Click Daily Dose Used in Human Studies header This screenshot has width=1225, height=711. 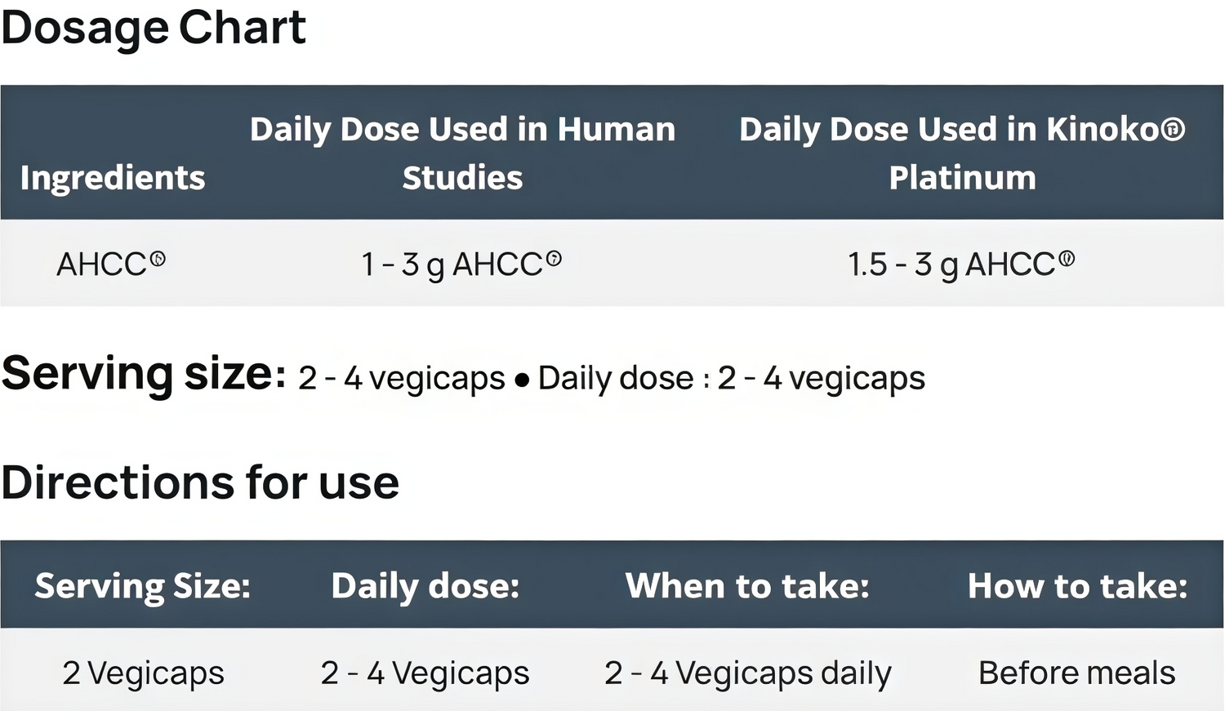pyautogui.click(x=462, y=153)
